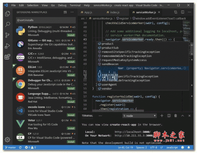Open the Search view in activity bar
This screenshot has height=153, width=197.
[8, 24]
